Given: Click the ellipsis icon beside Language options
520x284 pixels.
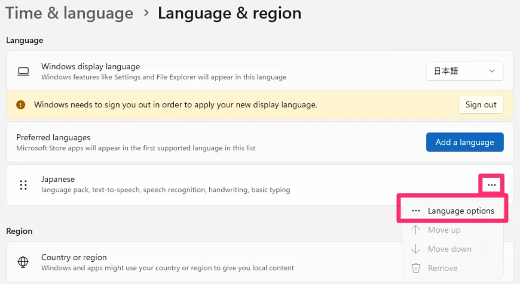Looking at the screenshot, I should pyautogui.click(x=415, y=211).
